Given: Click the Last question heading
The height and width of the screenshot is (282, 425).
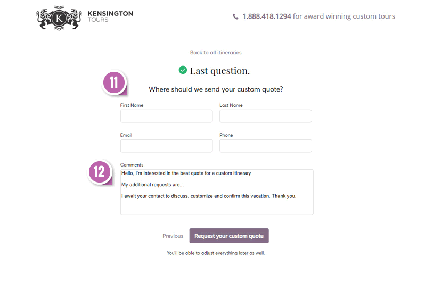Looking at the screenshot, I should pos(220,71).
